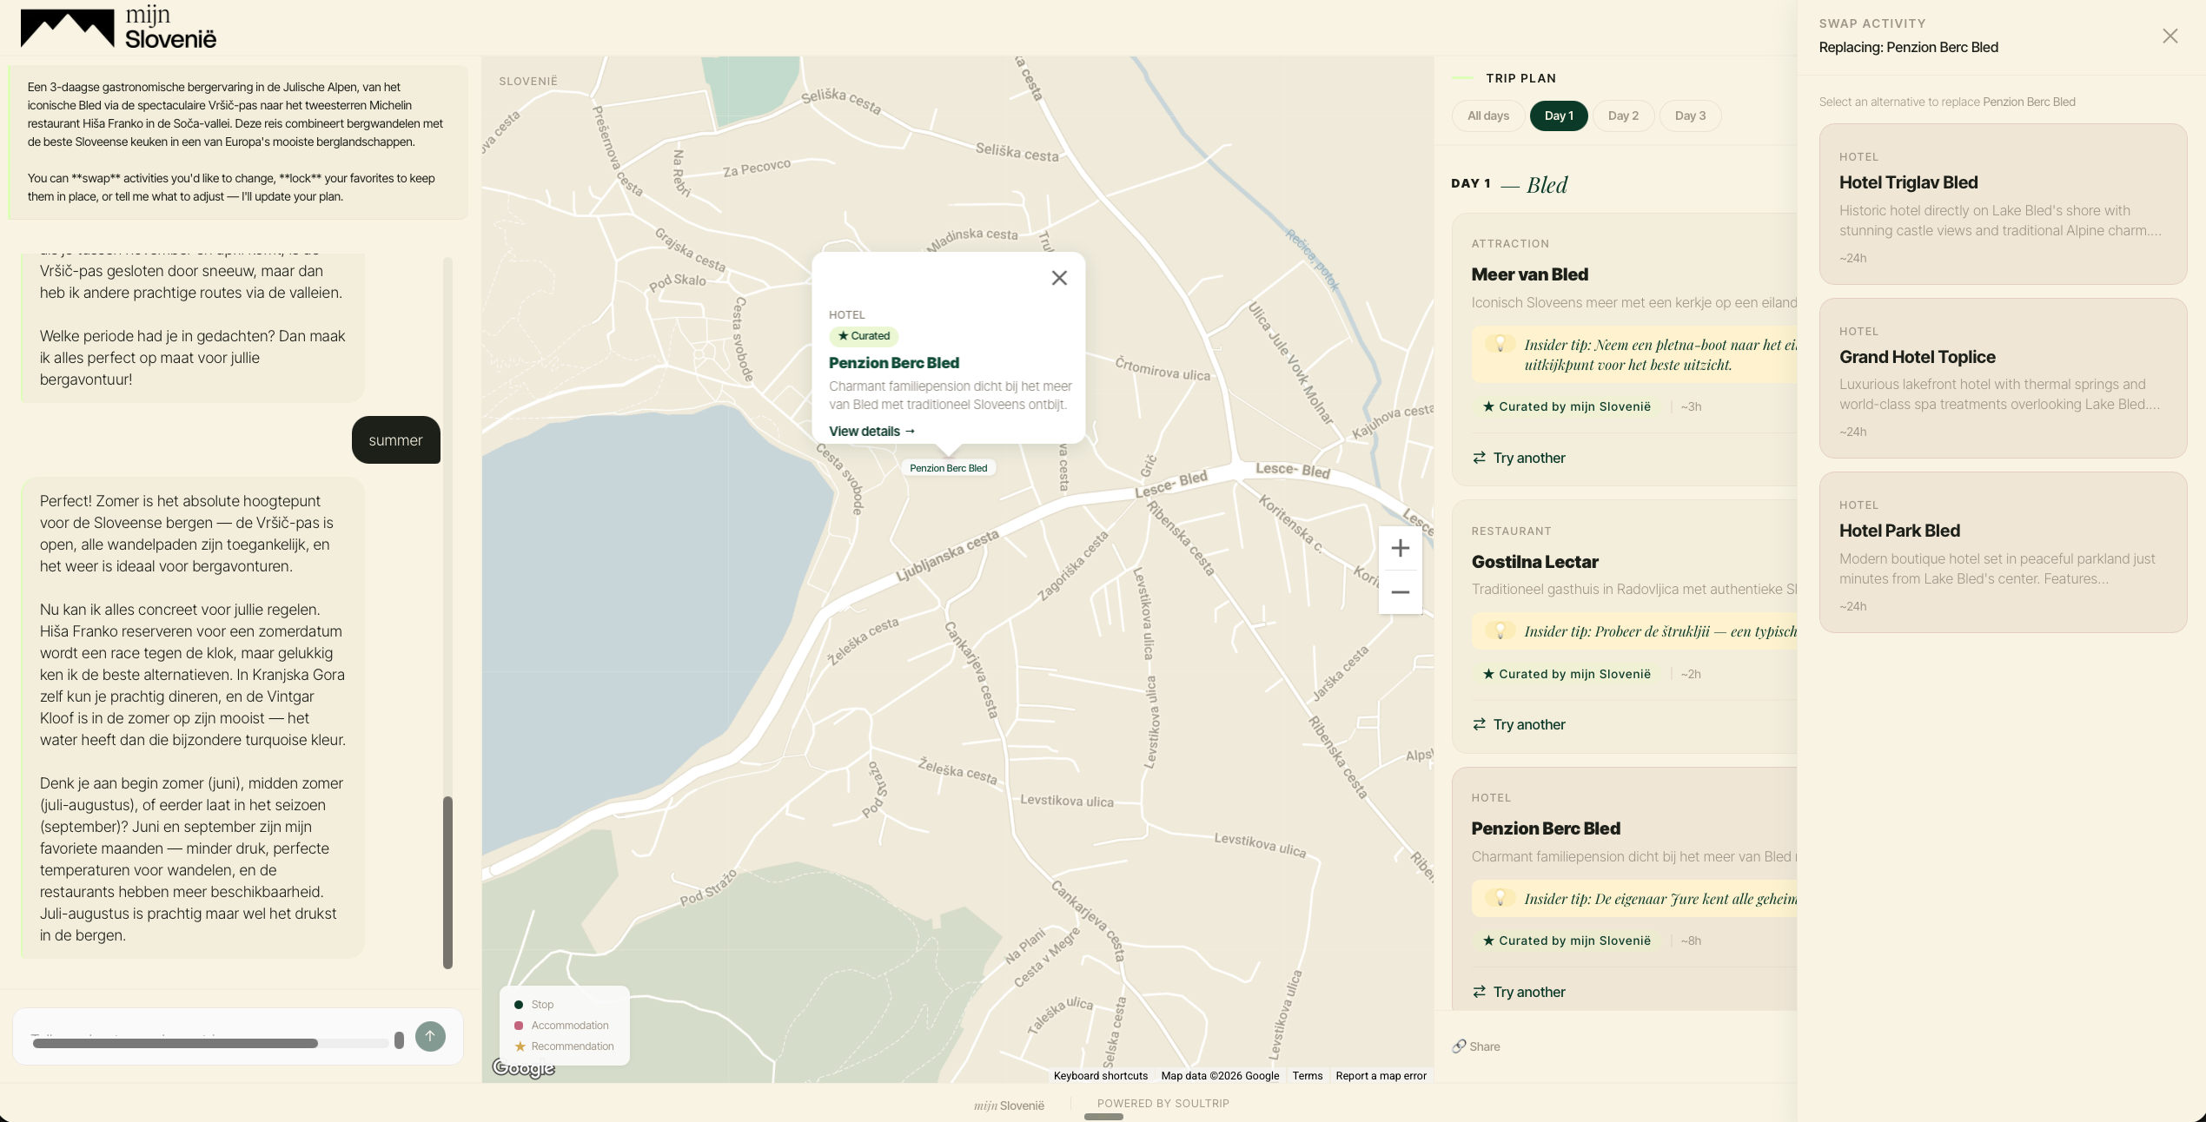The height and width of the screenshot is (1122, 2206).
Task: Select the All days tab
Action: [x=1487, y=115]
